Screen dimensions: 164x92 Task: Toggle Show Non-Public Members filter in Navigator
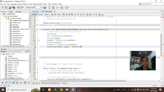[14, 83]
